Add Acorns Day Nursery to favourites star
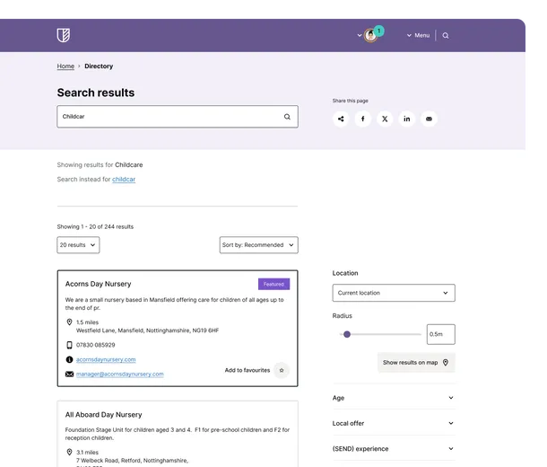Screen dimensions: 547x467 (x=282, y=370)
